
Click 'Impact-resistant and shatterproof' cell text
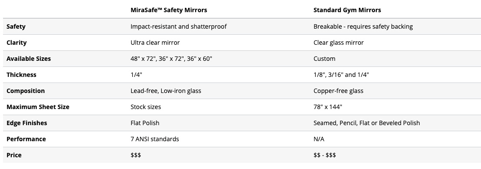179,27
